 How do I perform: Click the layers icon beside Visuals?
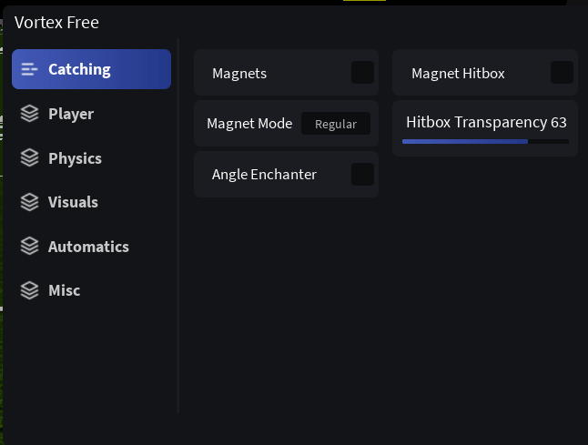click(x=30, y=202)
